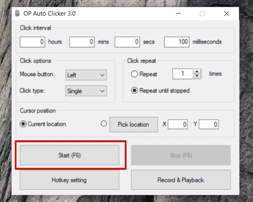Click the 'Cursor position' group label
The width and height of the screenshot is (253, 202).
pyautogui.click(x=38, y=111)
